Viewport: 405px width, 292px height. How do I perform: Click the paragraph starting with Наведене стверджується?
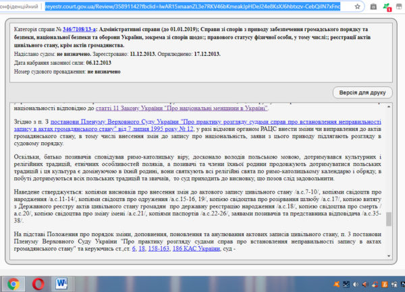198,206
